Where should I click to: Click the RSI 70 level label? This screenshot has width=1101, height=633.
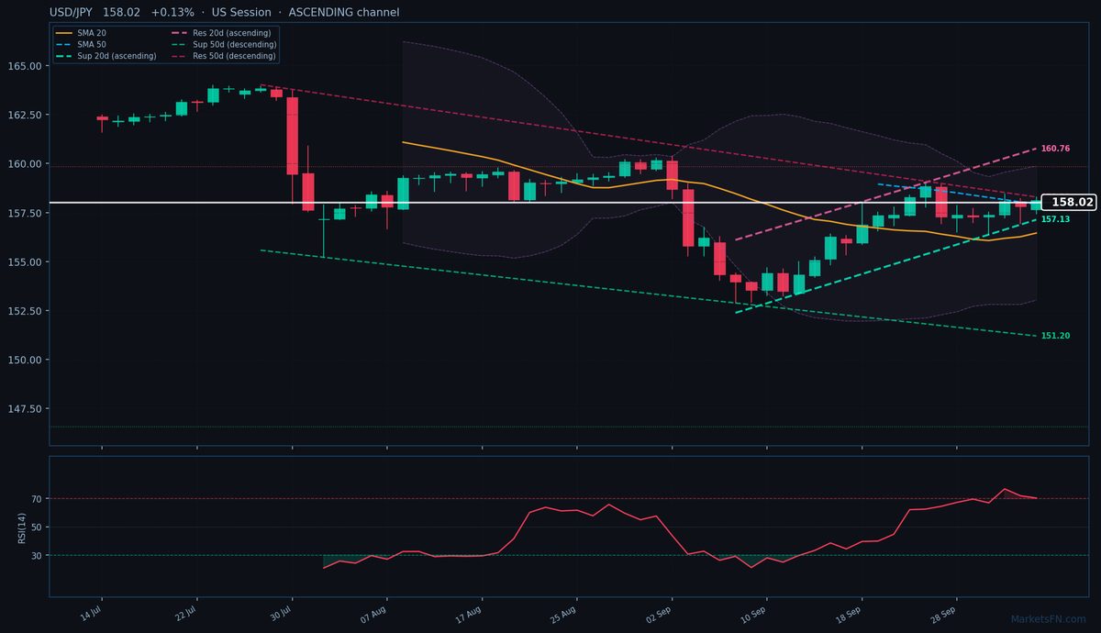[x=37, y=499]
